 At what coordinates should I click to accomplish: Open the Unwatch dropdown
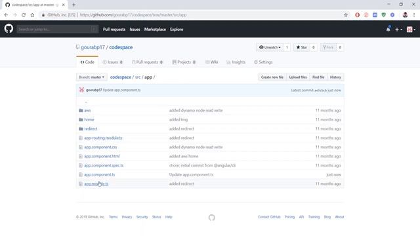pyautogui.click(x=270, y=47)
